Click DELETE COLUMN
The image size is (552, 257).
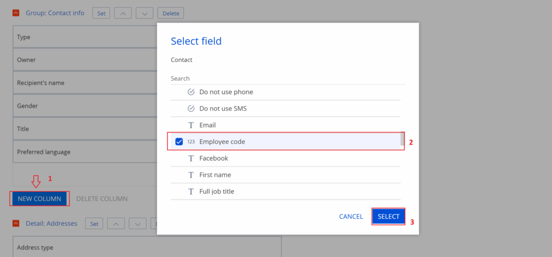coord(102,199)
